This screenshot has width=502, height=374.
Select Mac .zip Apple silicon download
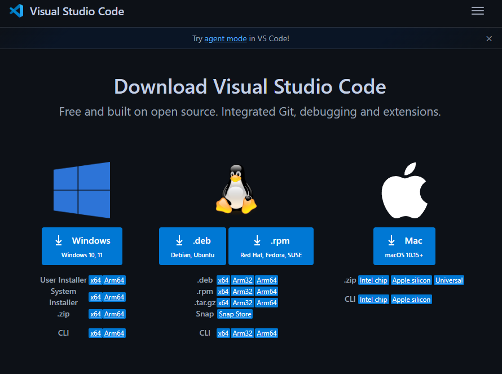tap(411, 280)
